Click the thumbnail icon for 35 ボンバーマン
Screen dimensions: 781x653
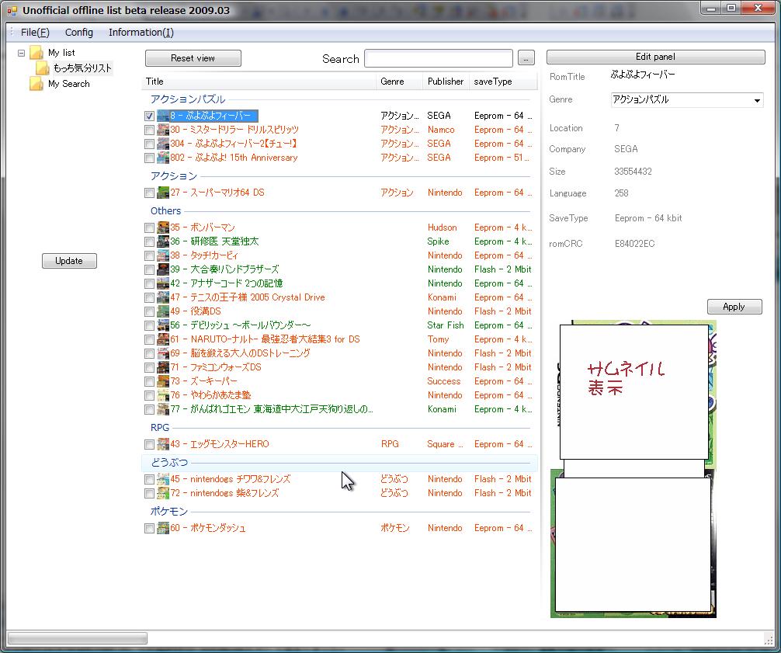coord(163,228)
